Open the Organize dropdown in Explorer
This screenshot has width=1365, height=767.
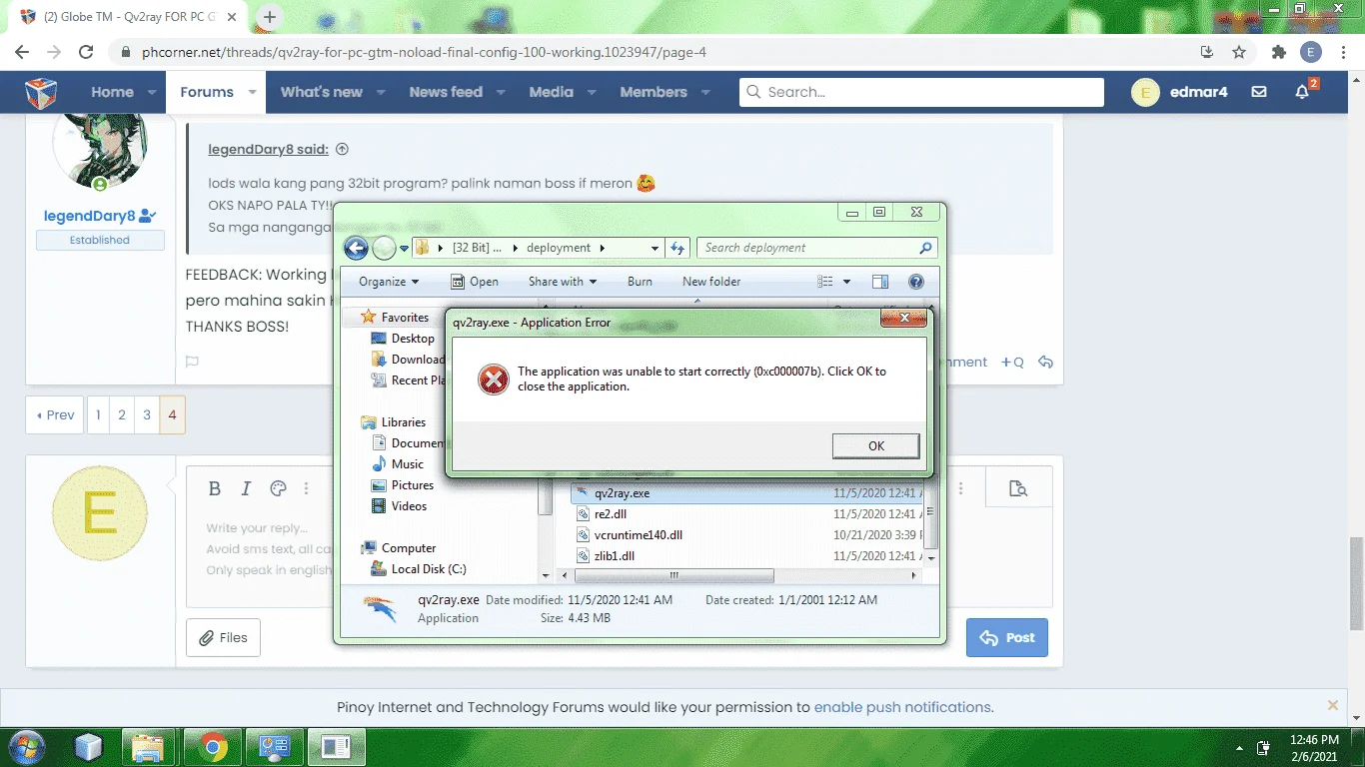click(x=389, y=282)
